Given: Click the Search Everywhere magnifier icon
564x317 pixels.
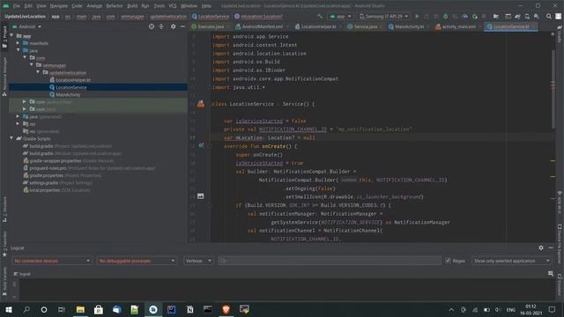Looking at the screenshot, I should pos(549,16).
